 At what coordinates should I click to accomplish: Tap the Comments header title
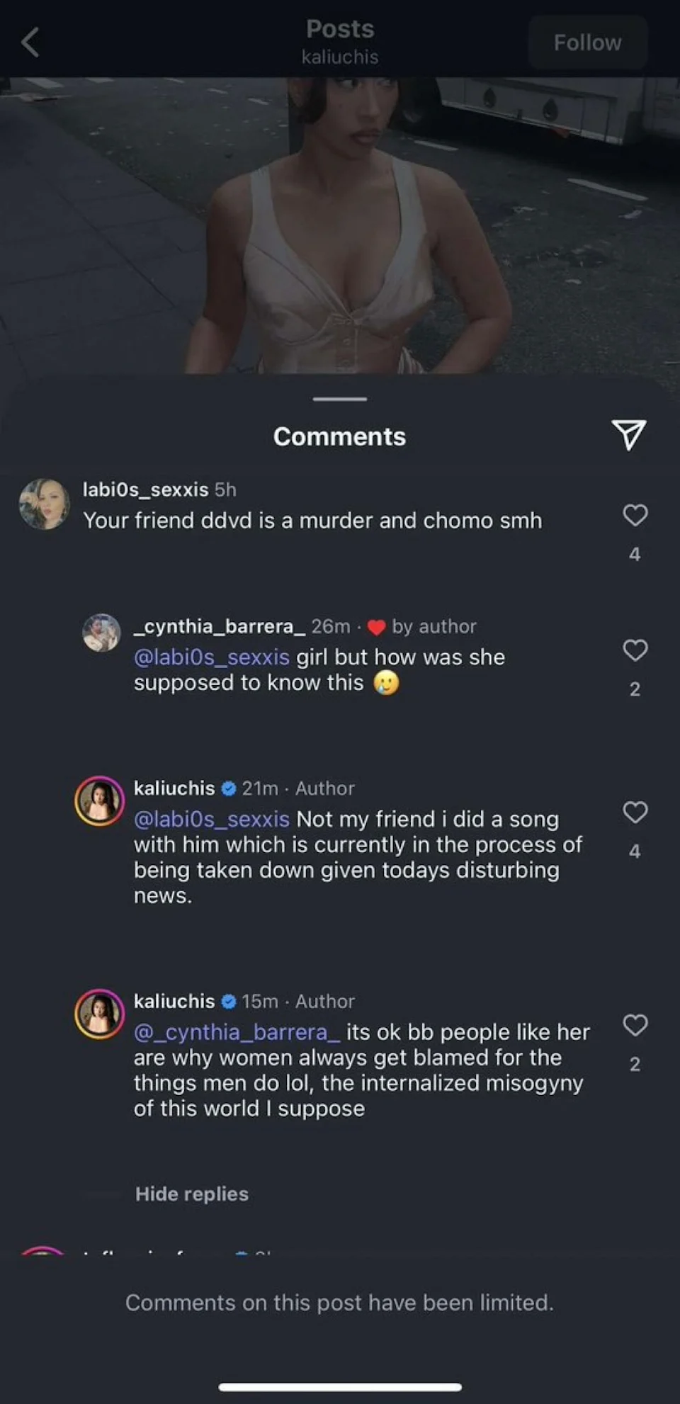340,436
